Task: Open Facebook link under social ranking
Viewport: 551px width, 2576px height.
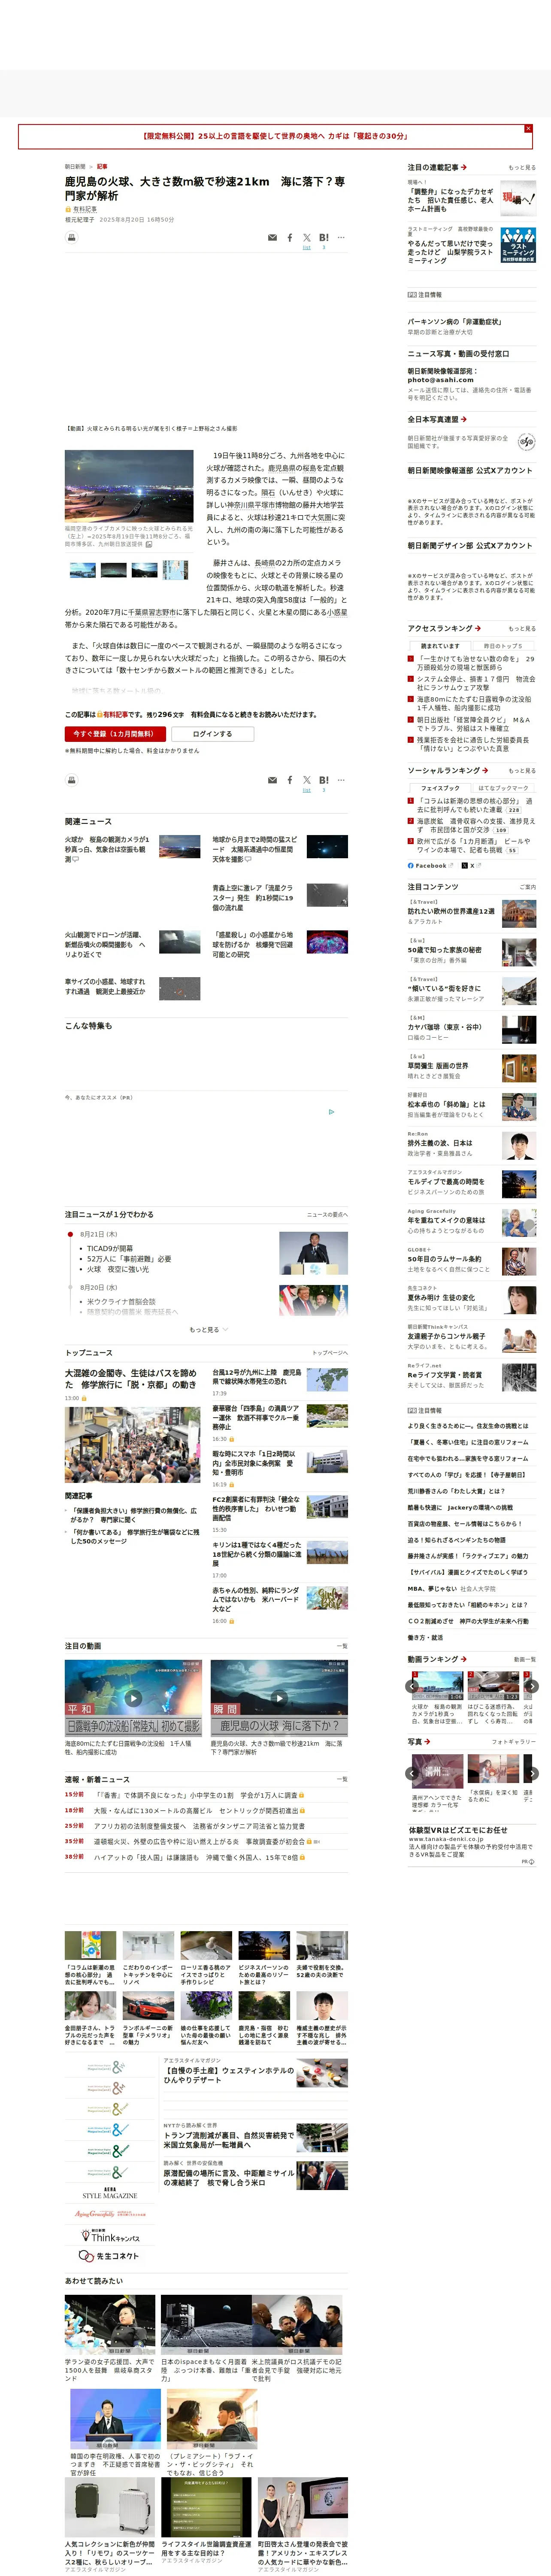Action: 430,866
